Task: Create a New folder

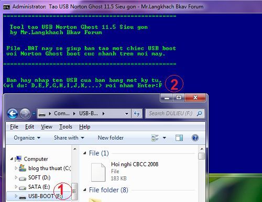Action: coord(111,138)
